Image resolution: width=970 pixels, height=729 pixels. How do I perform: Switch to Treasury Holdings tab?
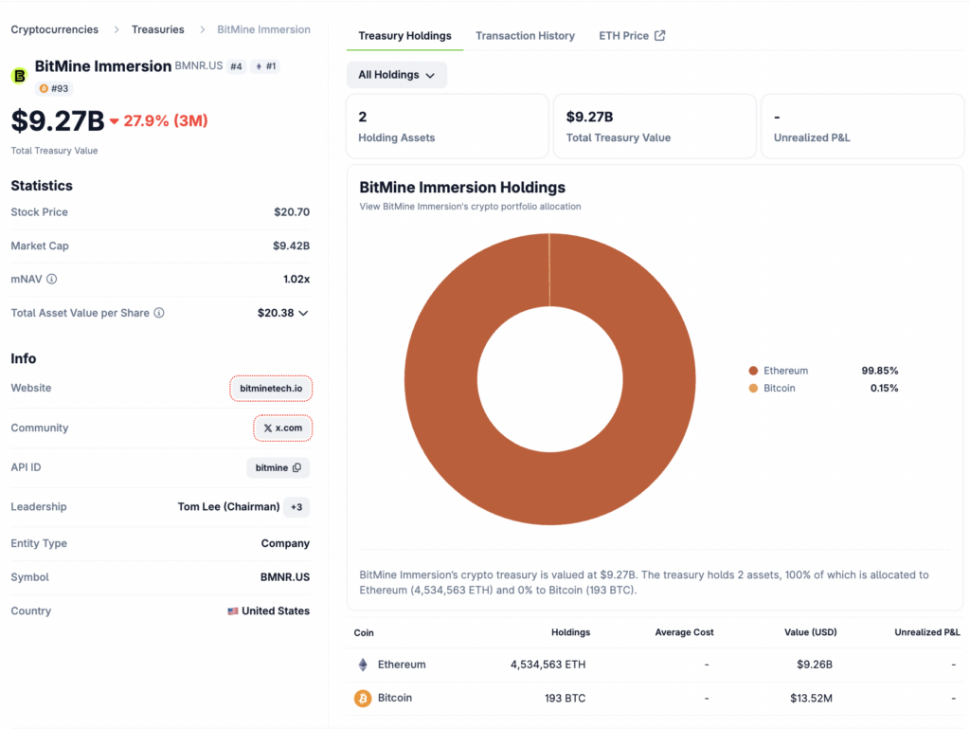click(x=404, y=36)
